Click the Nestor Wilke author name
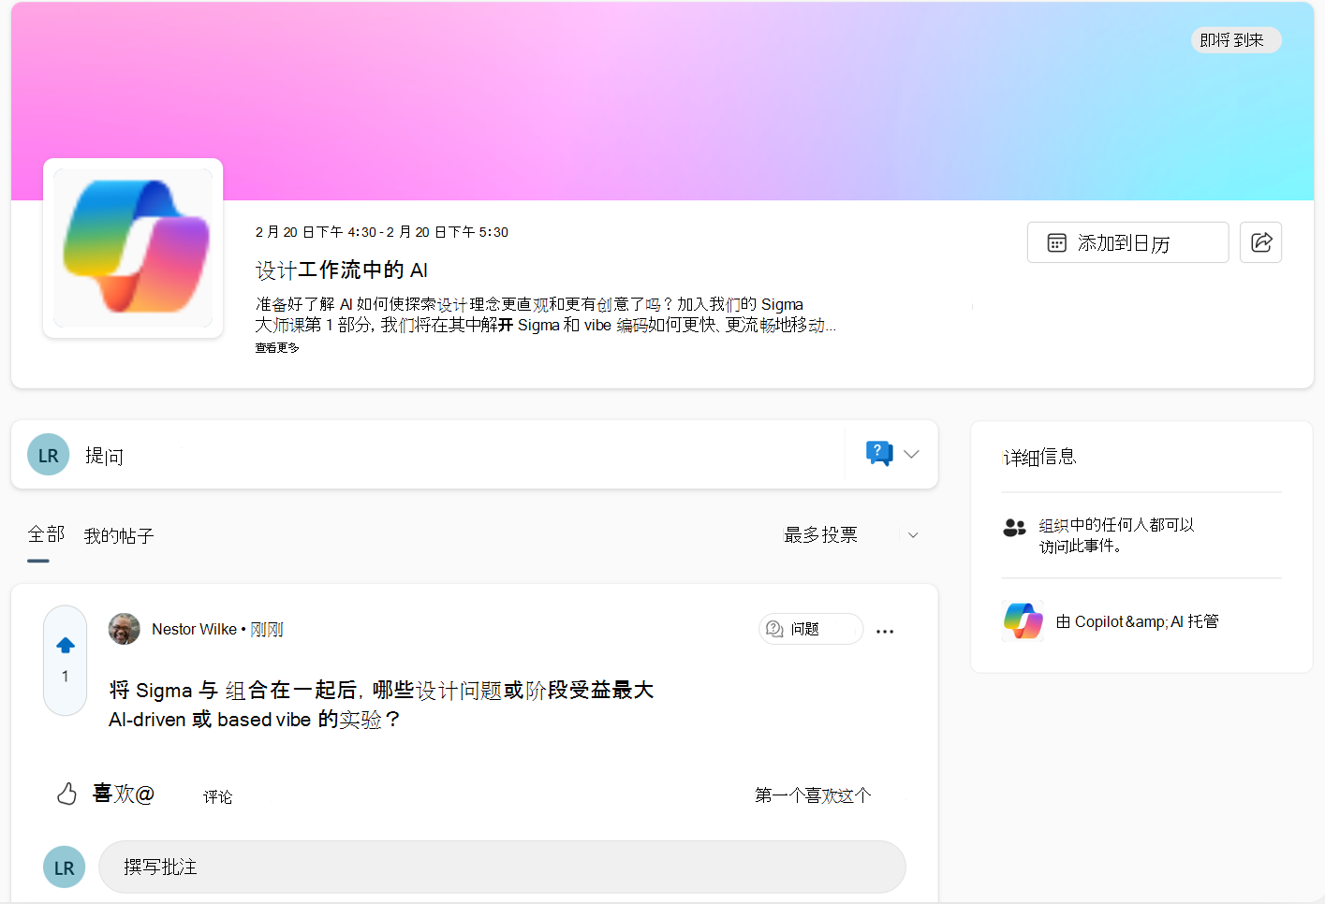The image size is (1325, 904). [194, 629]
